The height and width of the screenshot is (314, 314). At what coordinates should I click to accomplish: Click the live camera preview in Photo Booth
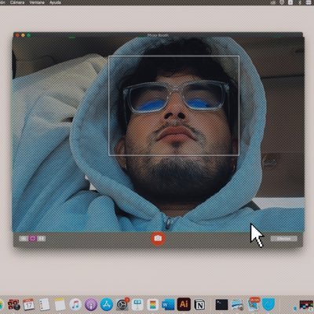(x=158, y=135)
